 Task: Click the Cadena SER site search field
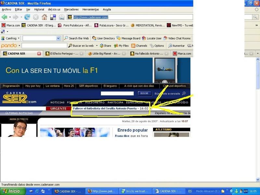coord(117,94)
